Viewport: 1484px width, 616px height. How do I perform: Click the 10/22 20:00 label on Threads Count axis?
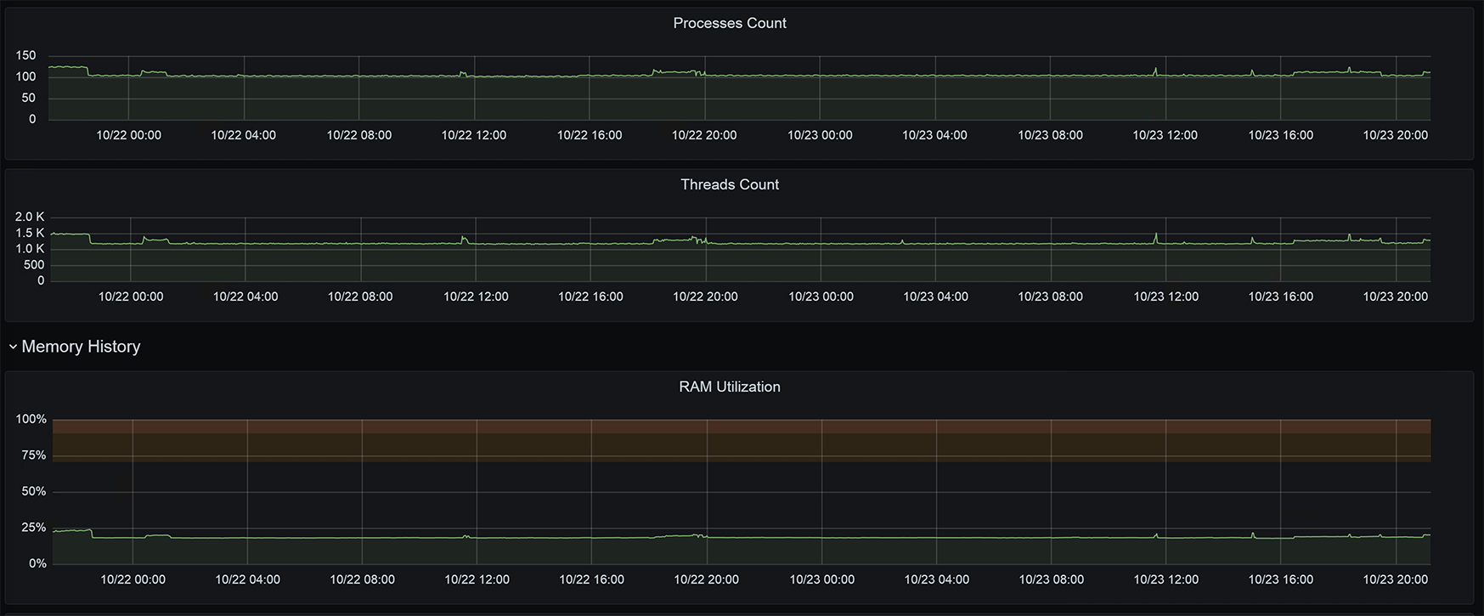tap(705, 297)
